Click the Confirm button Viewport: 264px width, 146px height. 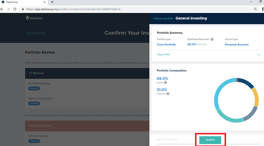tap(210, 140)
